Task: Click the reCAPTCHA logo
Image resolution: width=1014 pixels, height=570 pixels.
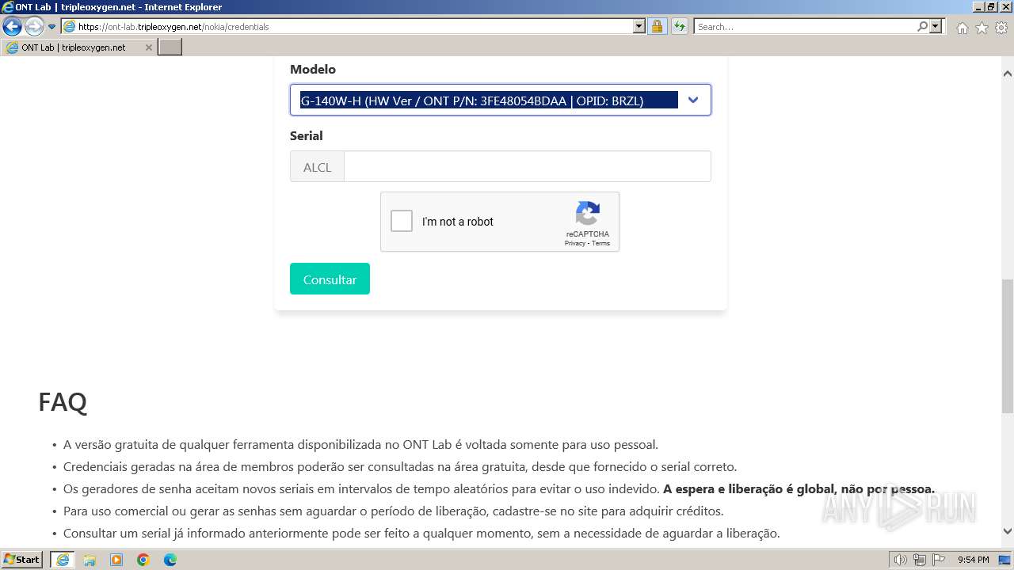Action: coord(587,214)
